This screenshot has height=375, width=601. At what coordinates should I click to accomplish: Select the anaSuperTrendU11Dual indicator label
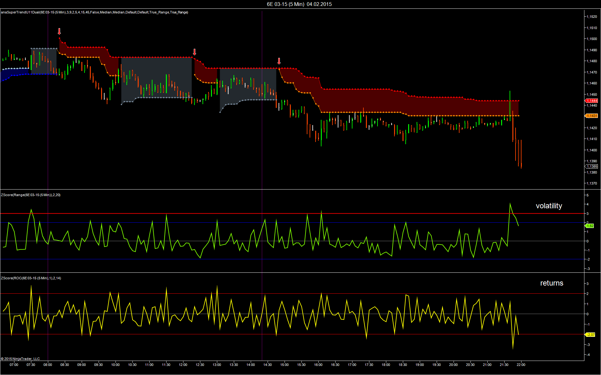pyautogui.click(x=95, y=12)
